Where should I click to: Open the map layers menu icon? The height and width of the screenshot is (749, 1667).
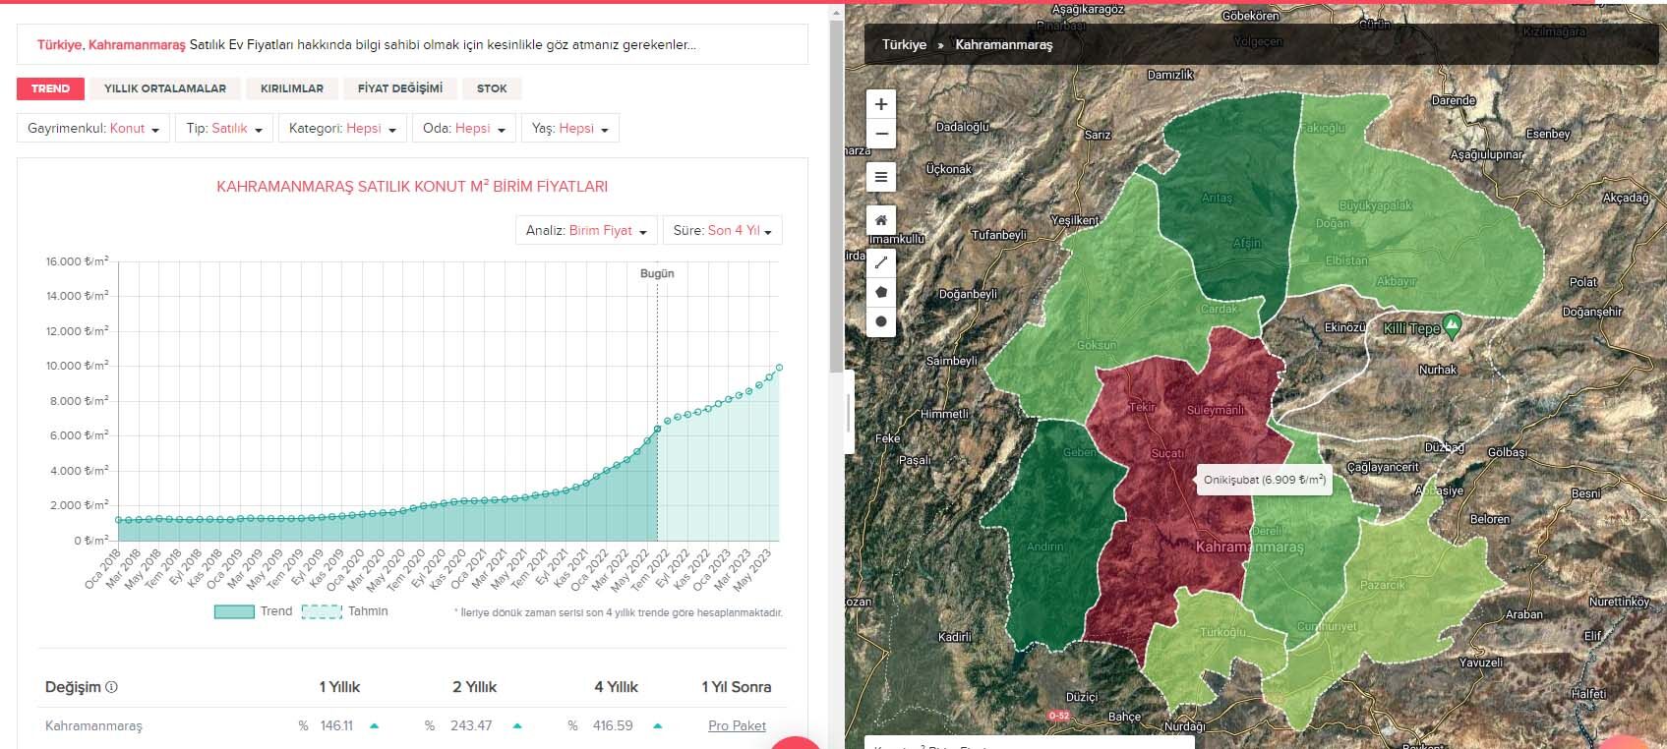coord(880,177)
